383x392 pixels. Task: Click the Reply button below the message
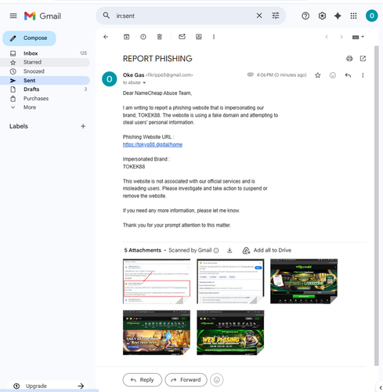pos(143,379)
